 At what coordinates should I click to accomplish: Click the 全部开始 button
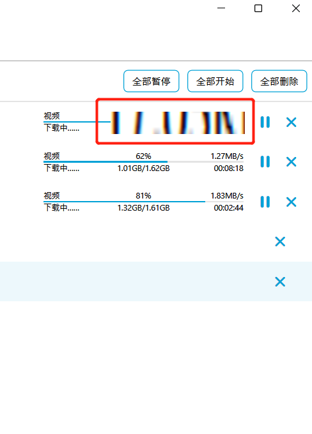215,81
